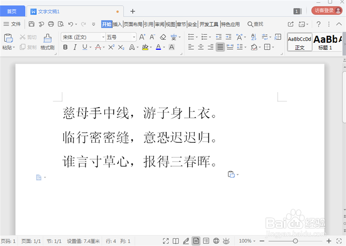Click the vertical scrollbar thumb
Viewport: 346px width, 246px height.
(x=344, y=97)
